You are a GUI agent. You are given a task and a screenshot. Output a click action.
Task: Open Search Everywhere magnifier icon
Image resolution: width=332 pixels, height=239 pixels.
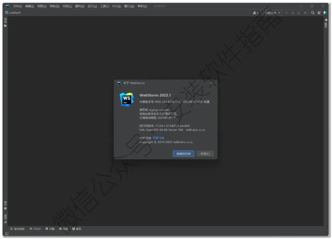(313, 13)
